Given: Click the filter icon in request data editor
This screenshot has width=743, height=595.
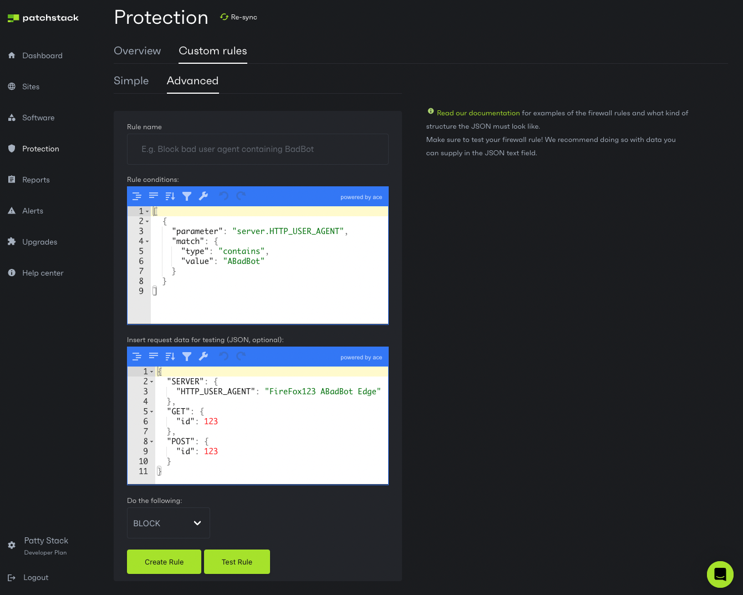Looking at the screenshot, I should coord(187,357).
